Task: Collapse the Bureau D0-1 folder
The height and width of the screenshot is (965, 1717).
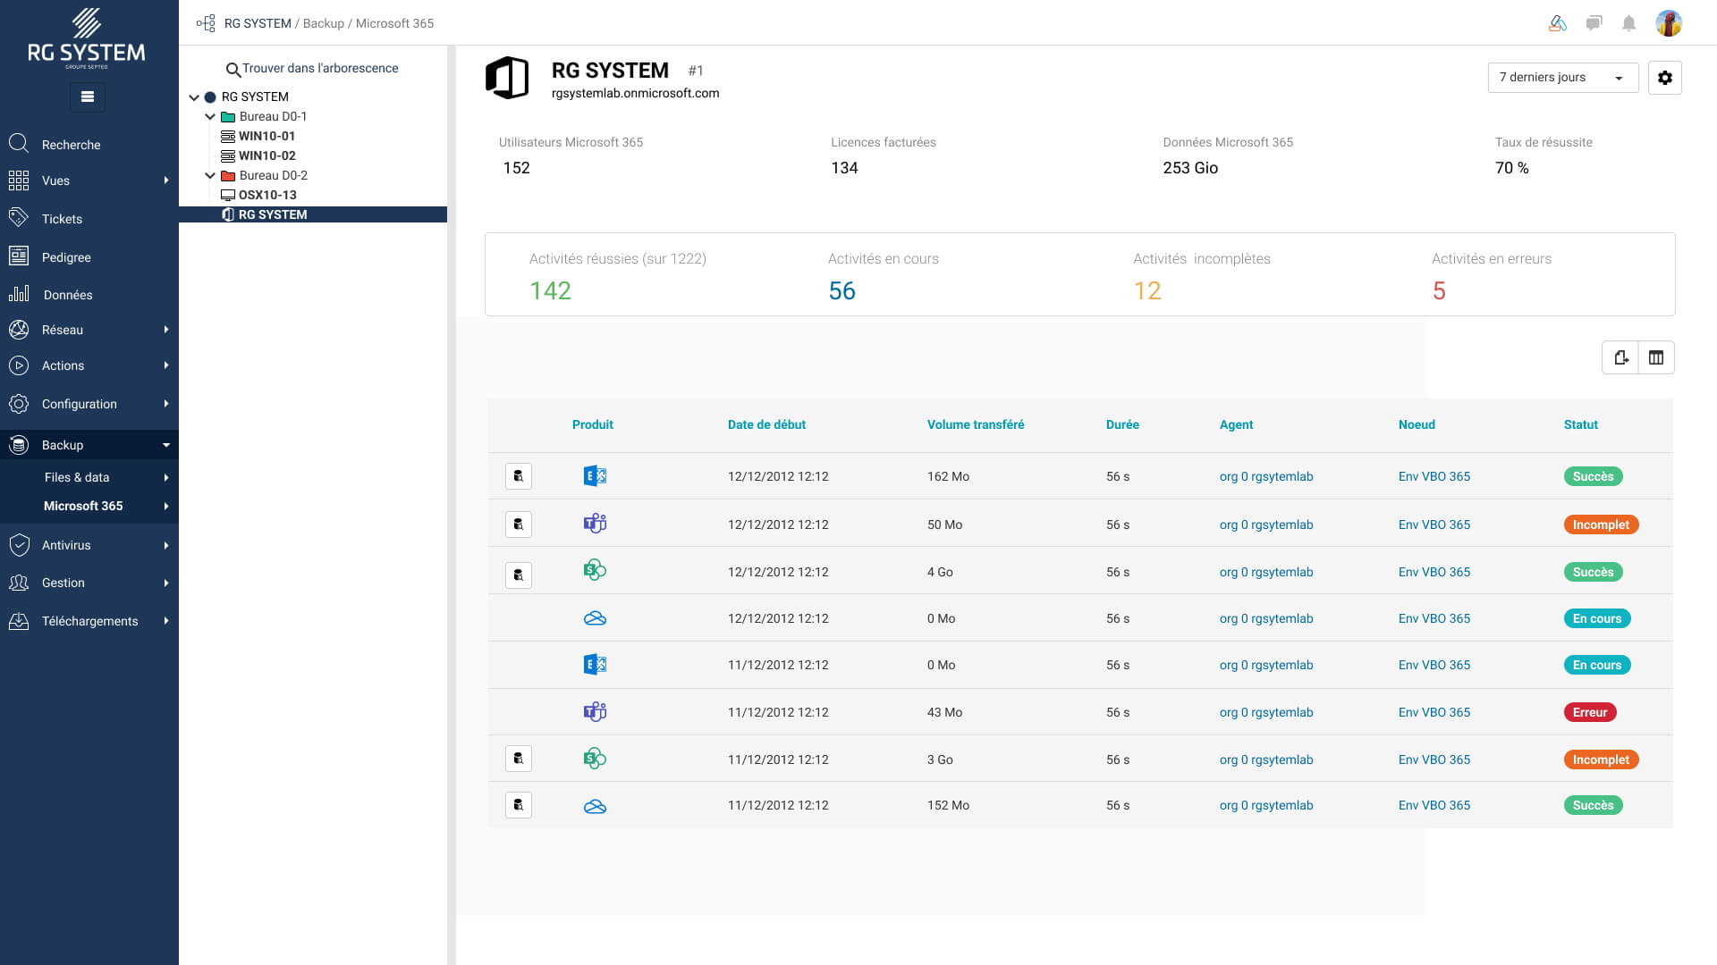Action: point(210,117)
